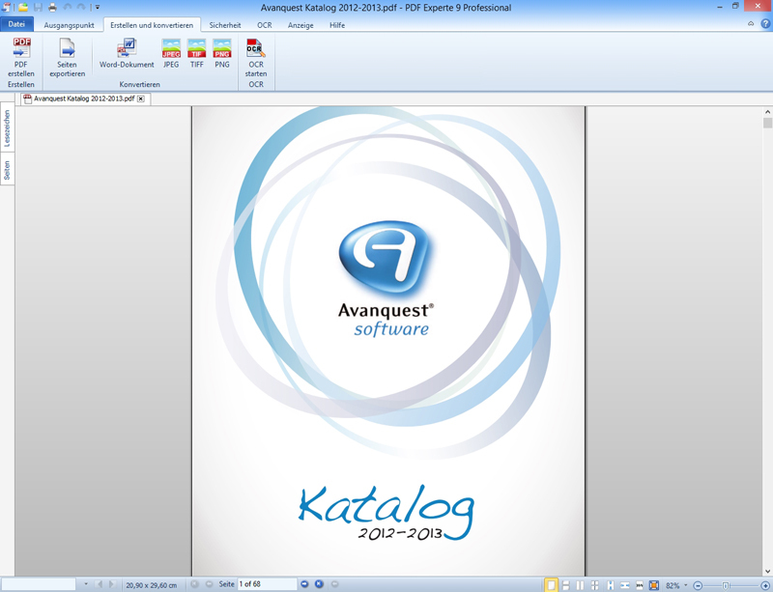Click the page number field showing 1 of 68
The width and height of the screenshot is (773, 592).
(268, 584)
